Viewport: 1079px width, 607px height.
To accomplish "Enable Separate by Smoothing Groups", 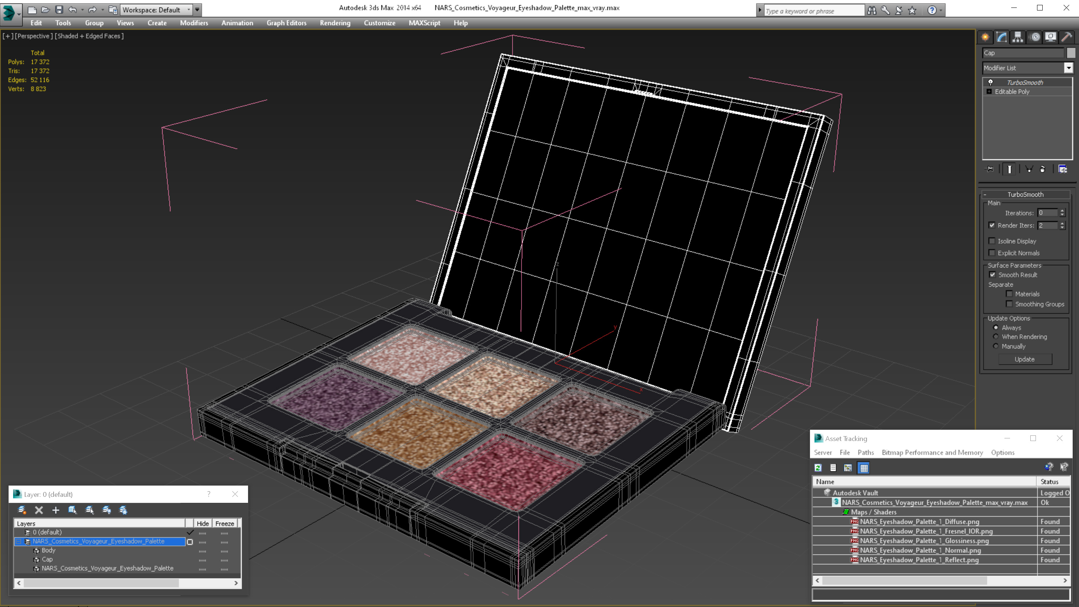I will 1009,304.
